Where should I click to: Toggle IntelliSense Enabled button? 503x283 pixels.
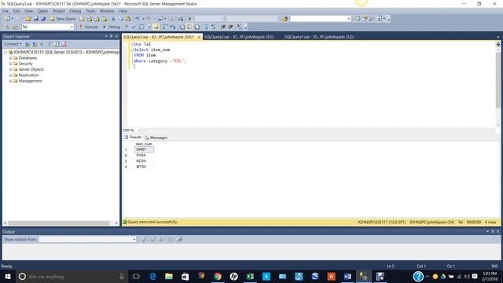156,27
